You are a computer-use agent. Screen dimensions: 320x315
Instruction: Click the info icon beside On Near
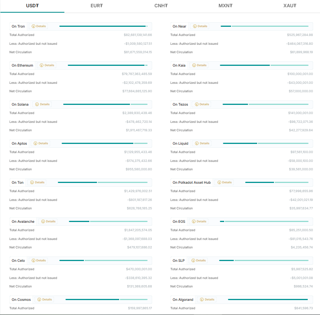[195, 26]
